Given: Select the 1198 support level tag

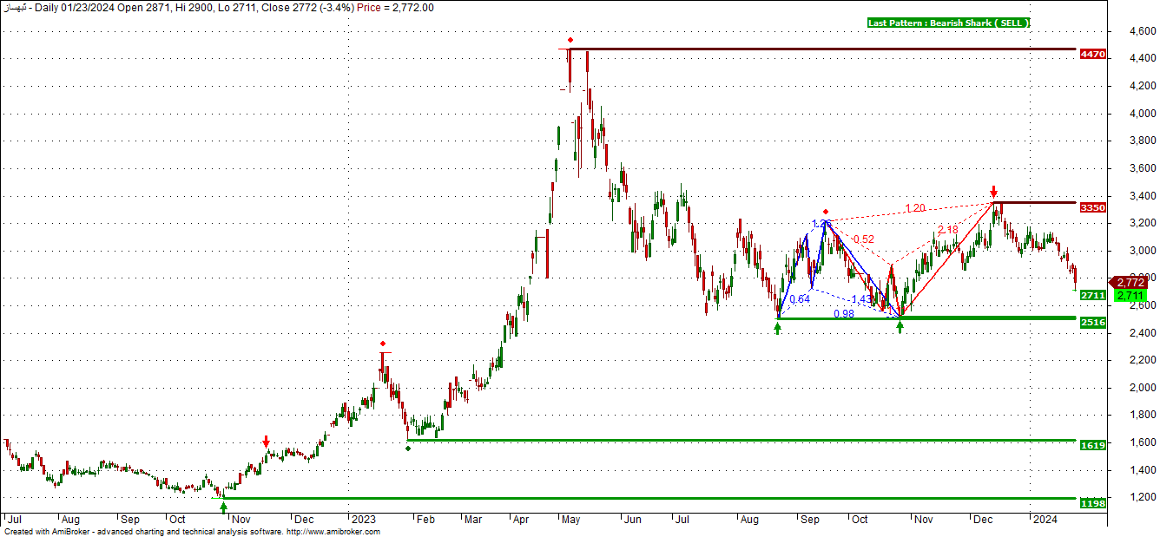Looking at the screenshot, I should [1092, 503].
